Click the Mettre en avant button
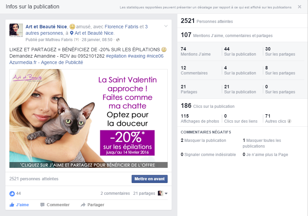The image size is (308, 216). 149,179
